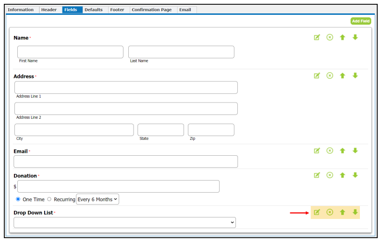Focus the Address Line 2 input
Screen dimensions: 382x241
[126, 109]
